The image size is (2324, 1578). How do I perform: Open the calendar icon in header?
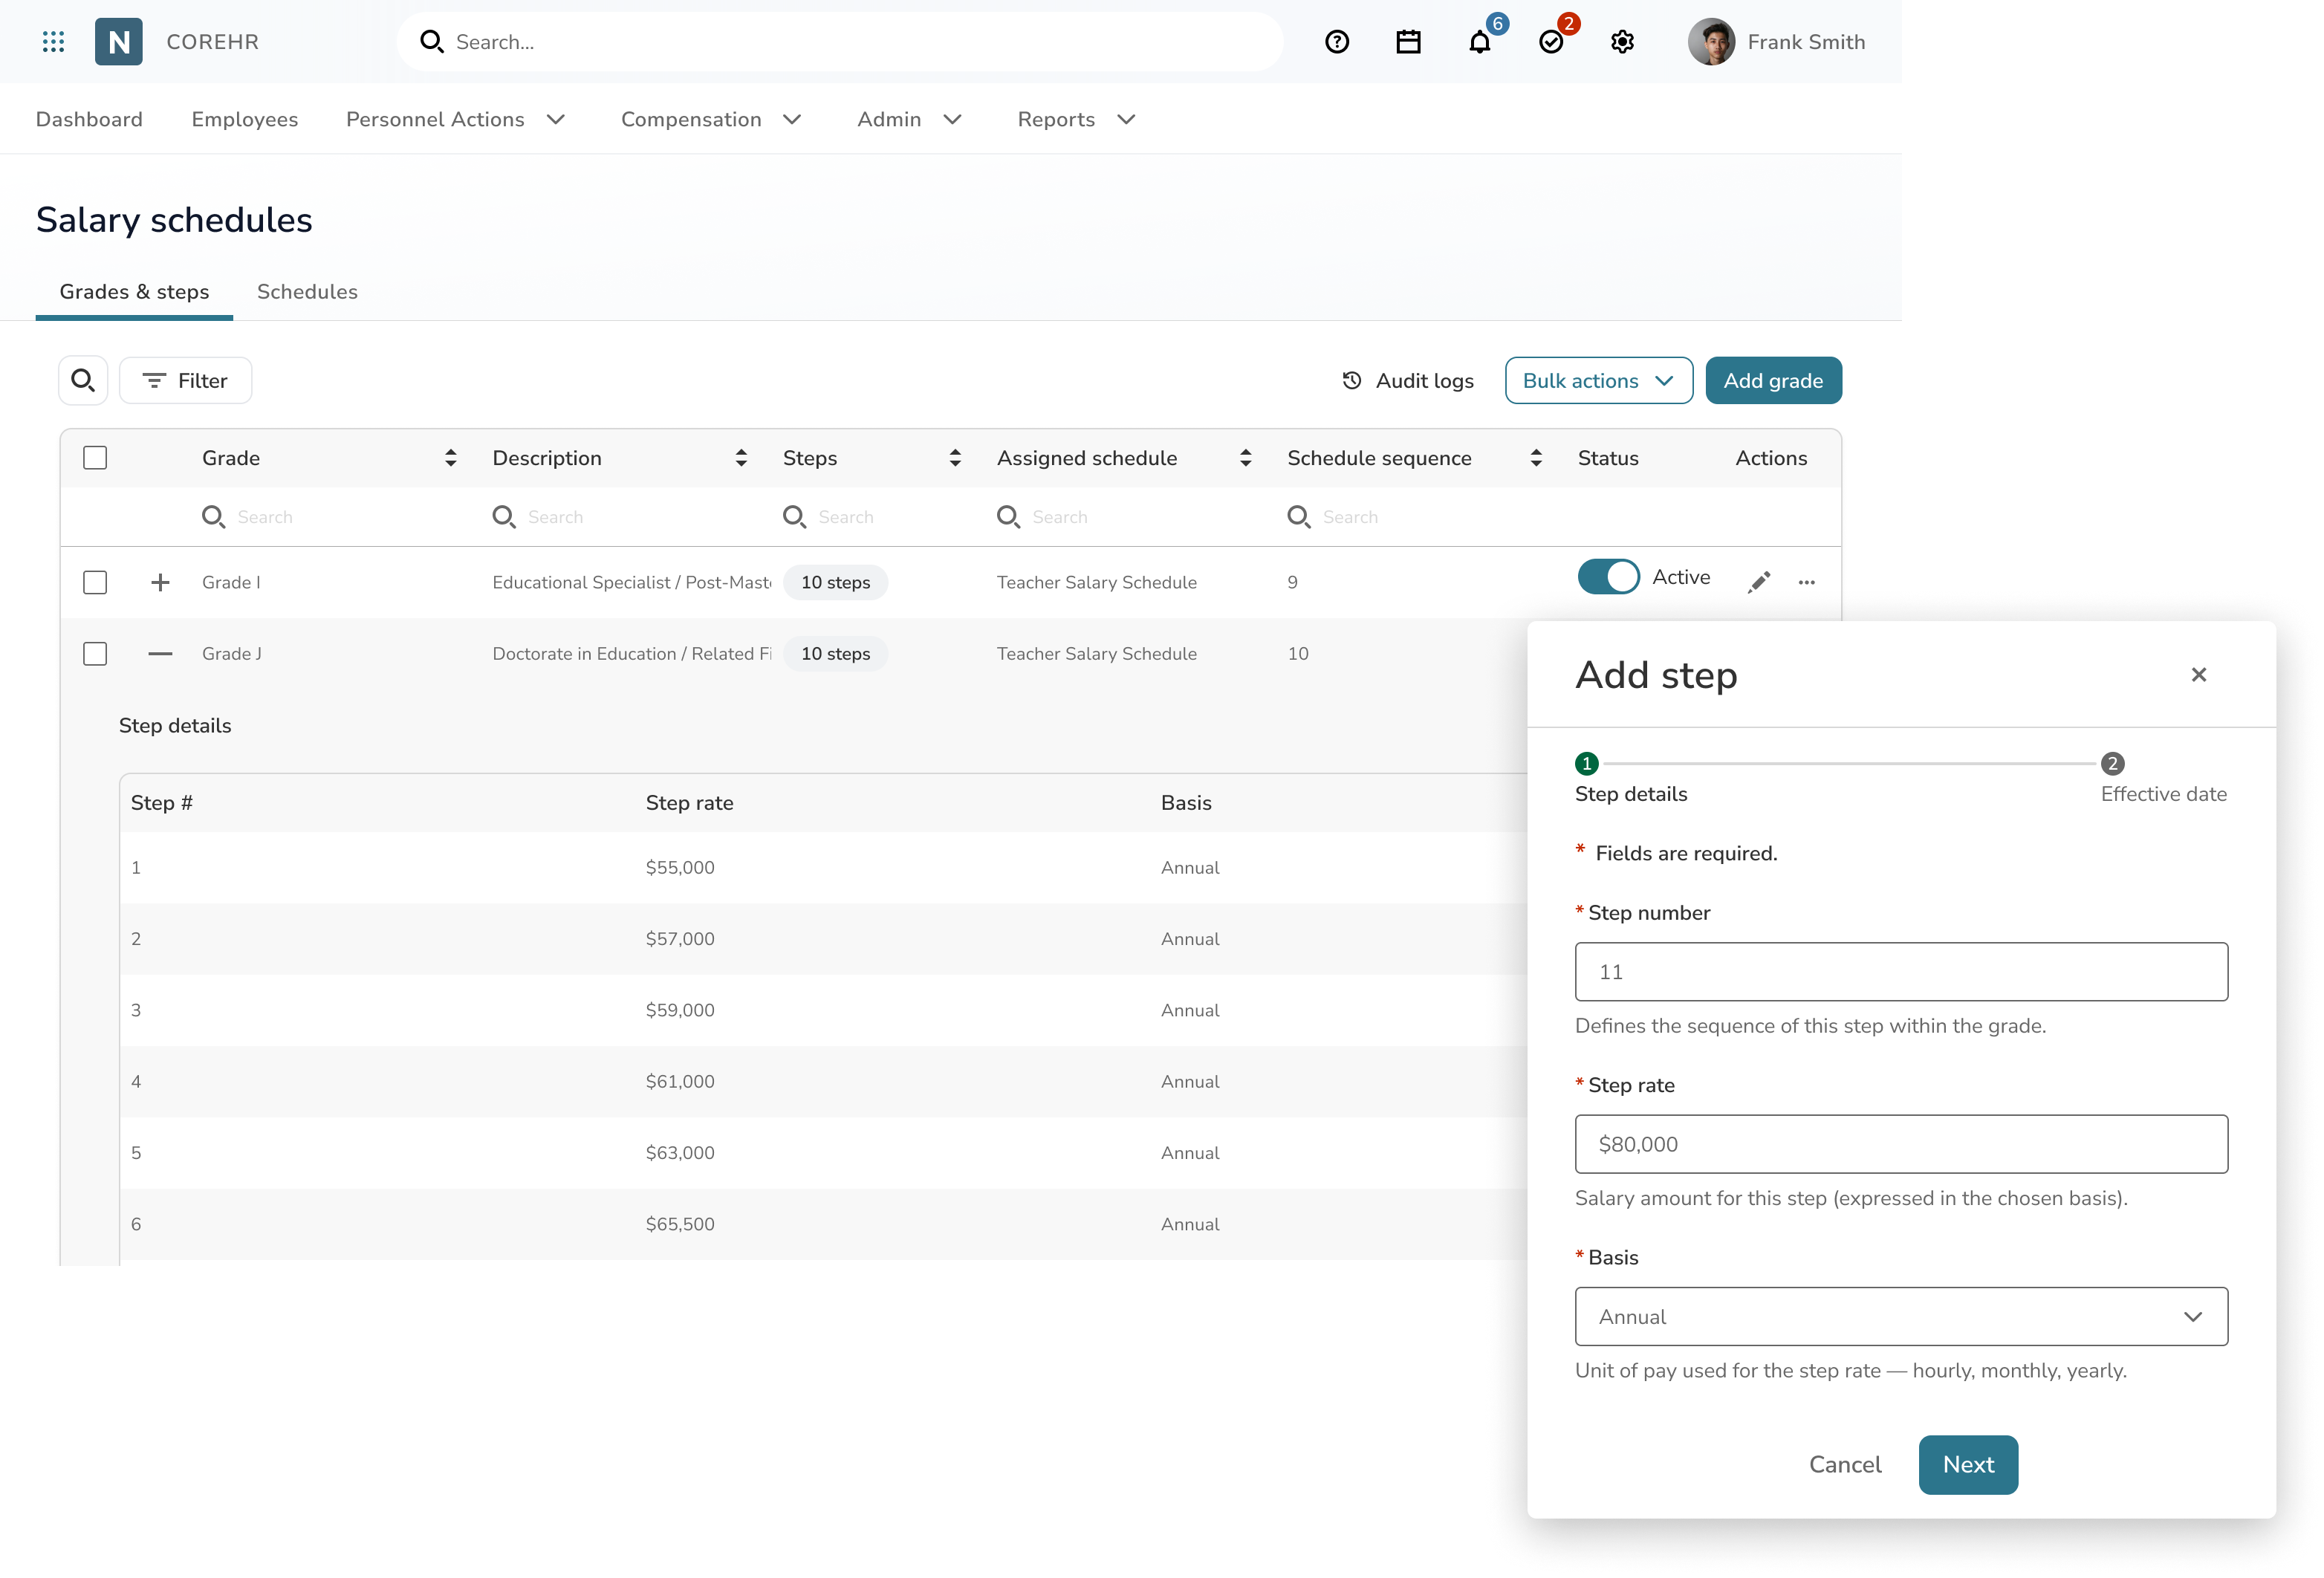coord(1408,42)
